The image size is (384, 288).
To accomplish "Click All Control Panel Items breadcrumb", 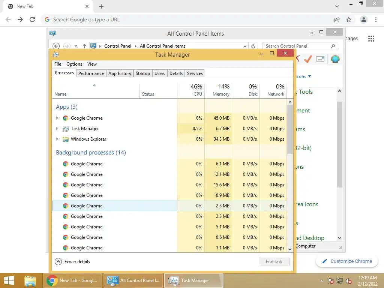I will 162,46.
